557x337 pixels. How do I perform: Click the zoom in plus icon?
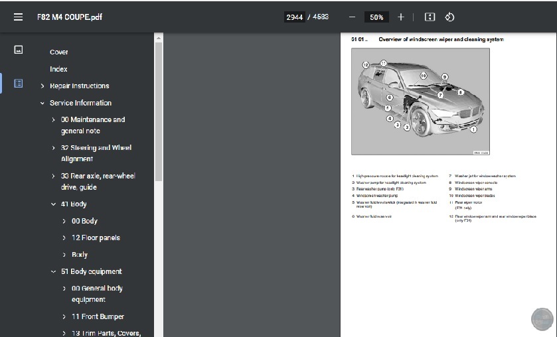tap(401, 17)
